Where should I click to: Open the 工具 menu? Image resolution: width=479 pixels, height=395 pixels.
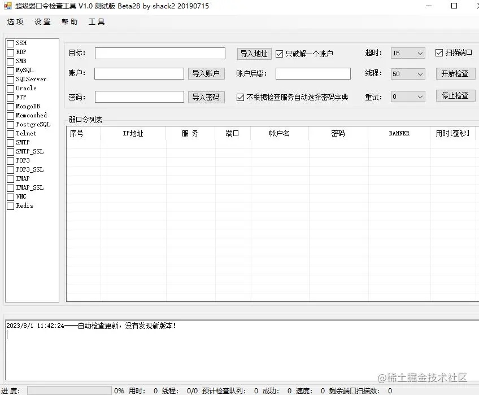coord(97,21)
